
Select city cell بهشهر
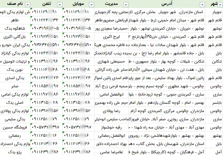coord(214,136)
